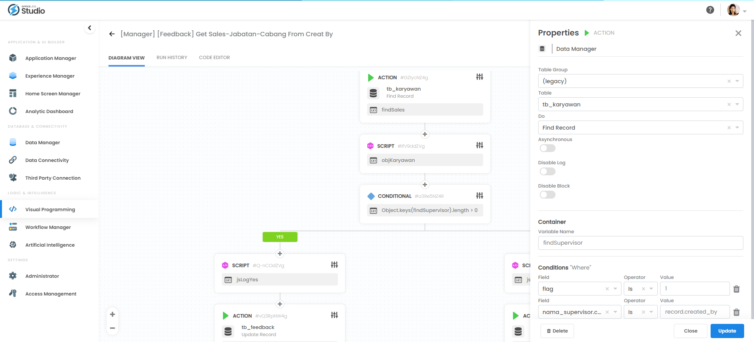754x342 pixels.
Task: Zoom out the diagram with minus
Action: coord(112,328)
